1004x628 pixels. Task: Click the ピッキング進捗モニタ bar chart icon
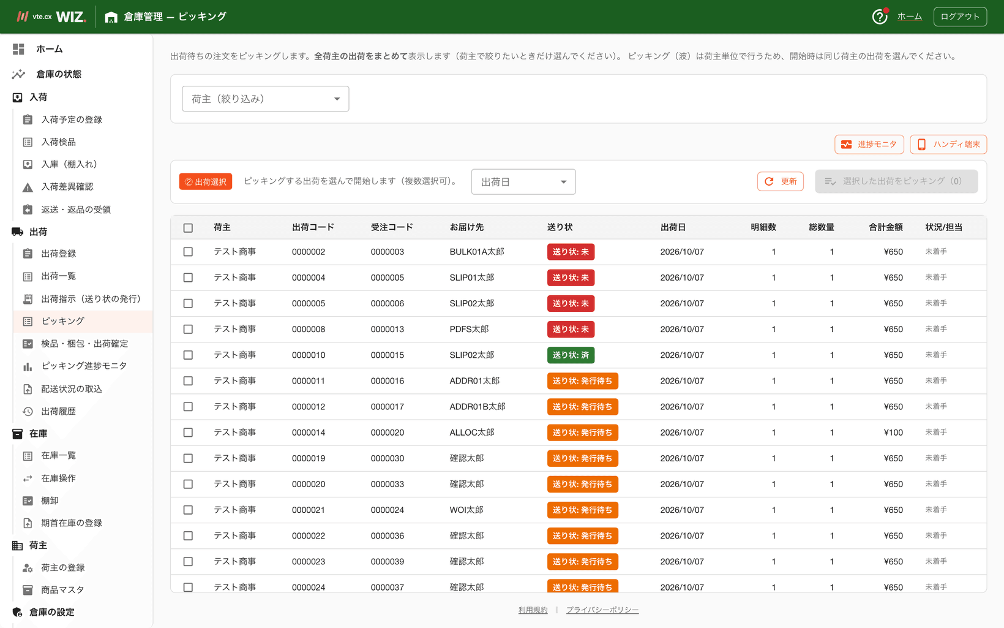[28, 366]
